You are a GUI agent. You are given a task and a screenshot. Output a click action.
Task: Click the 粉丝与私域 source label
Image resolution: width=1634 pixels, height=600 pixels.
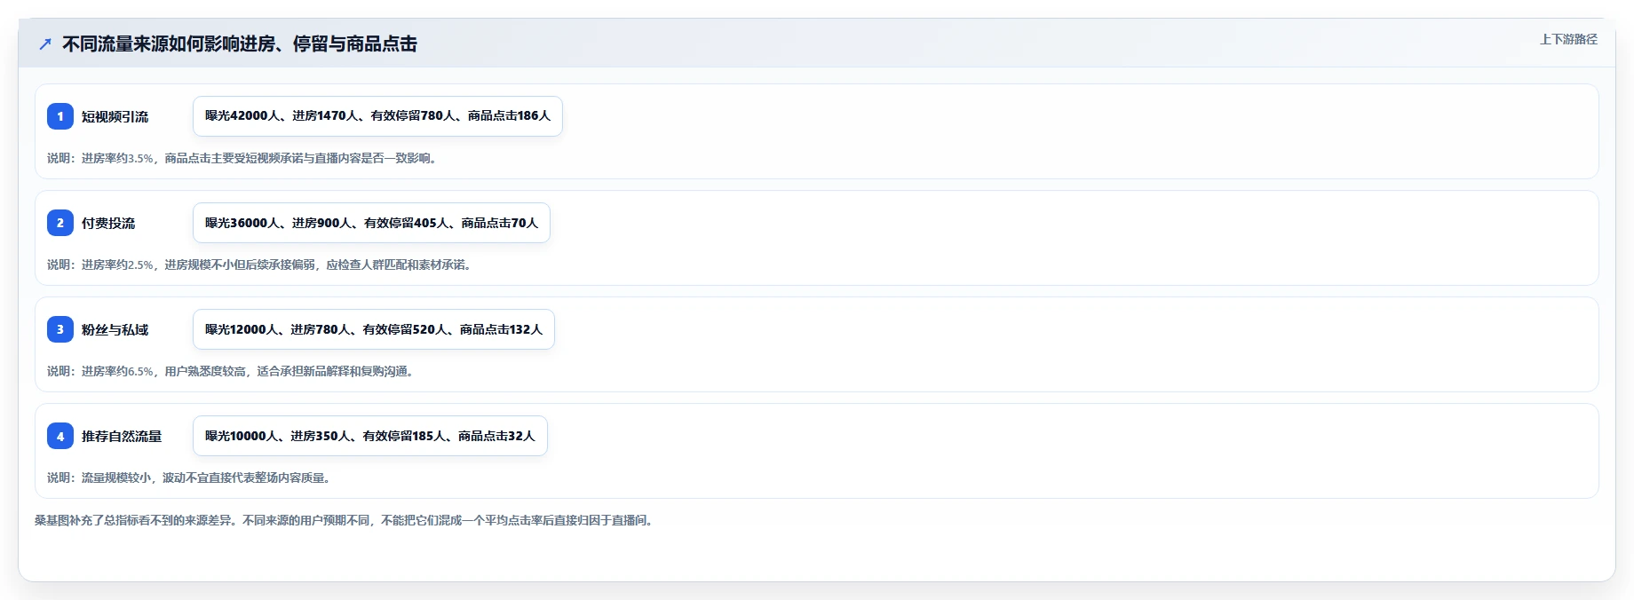(115, 329)
